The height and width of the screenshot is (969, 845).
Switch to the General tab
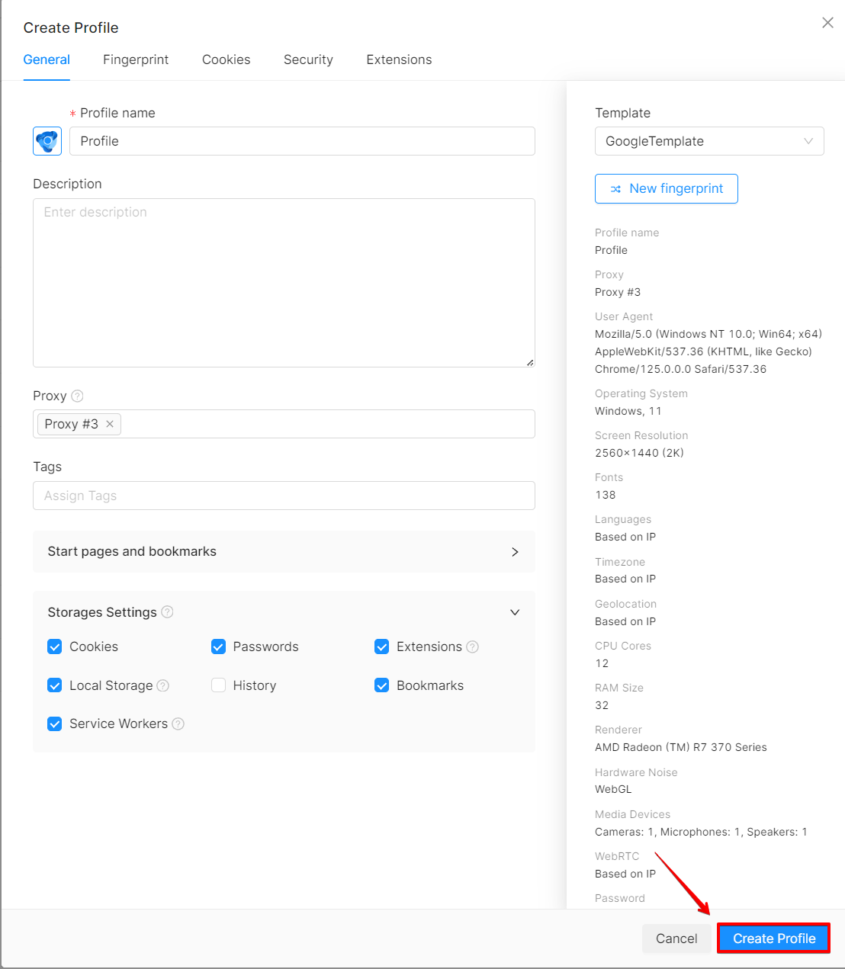[x=47, y=59]
